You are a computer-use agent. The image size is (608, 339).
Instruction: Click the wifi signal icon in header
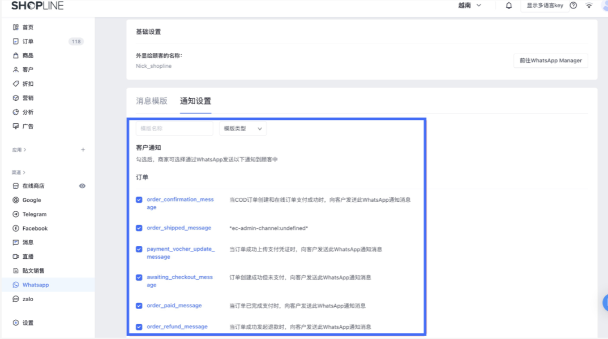coord(589,6)
